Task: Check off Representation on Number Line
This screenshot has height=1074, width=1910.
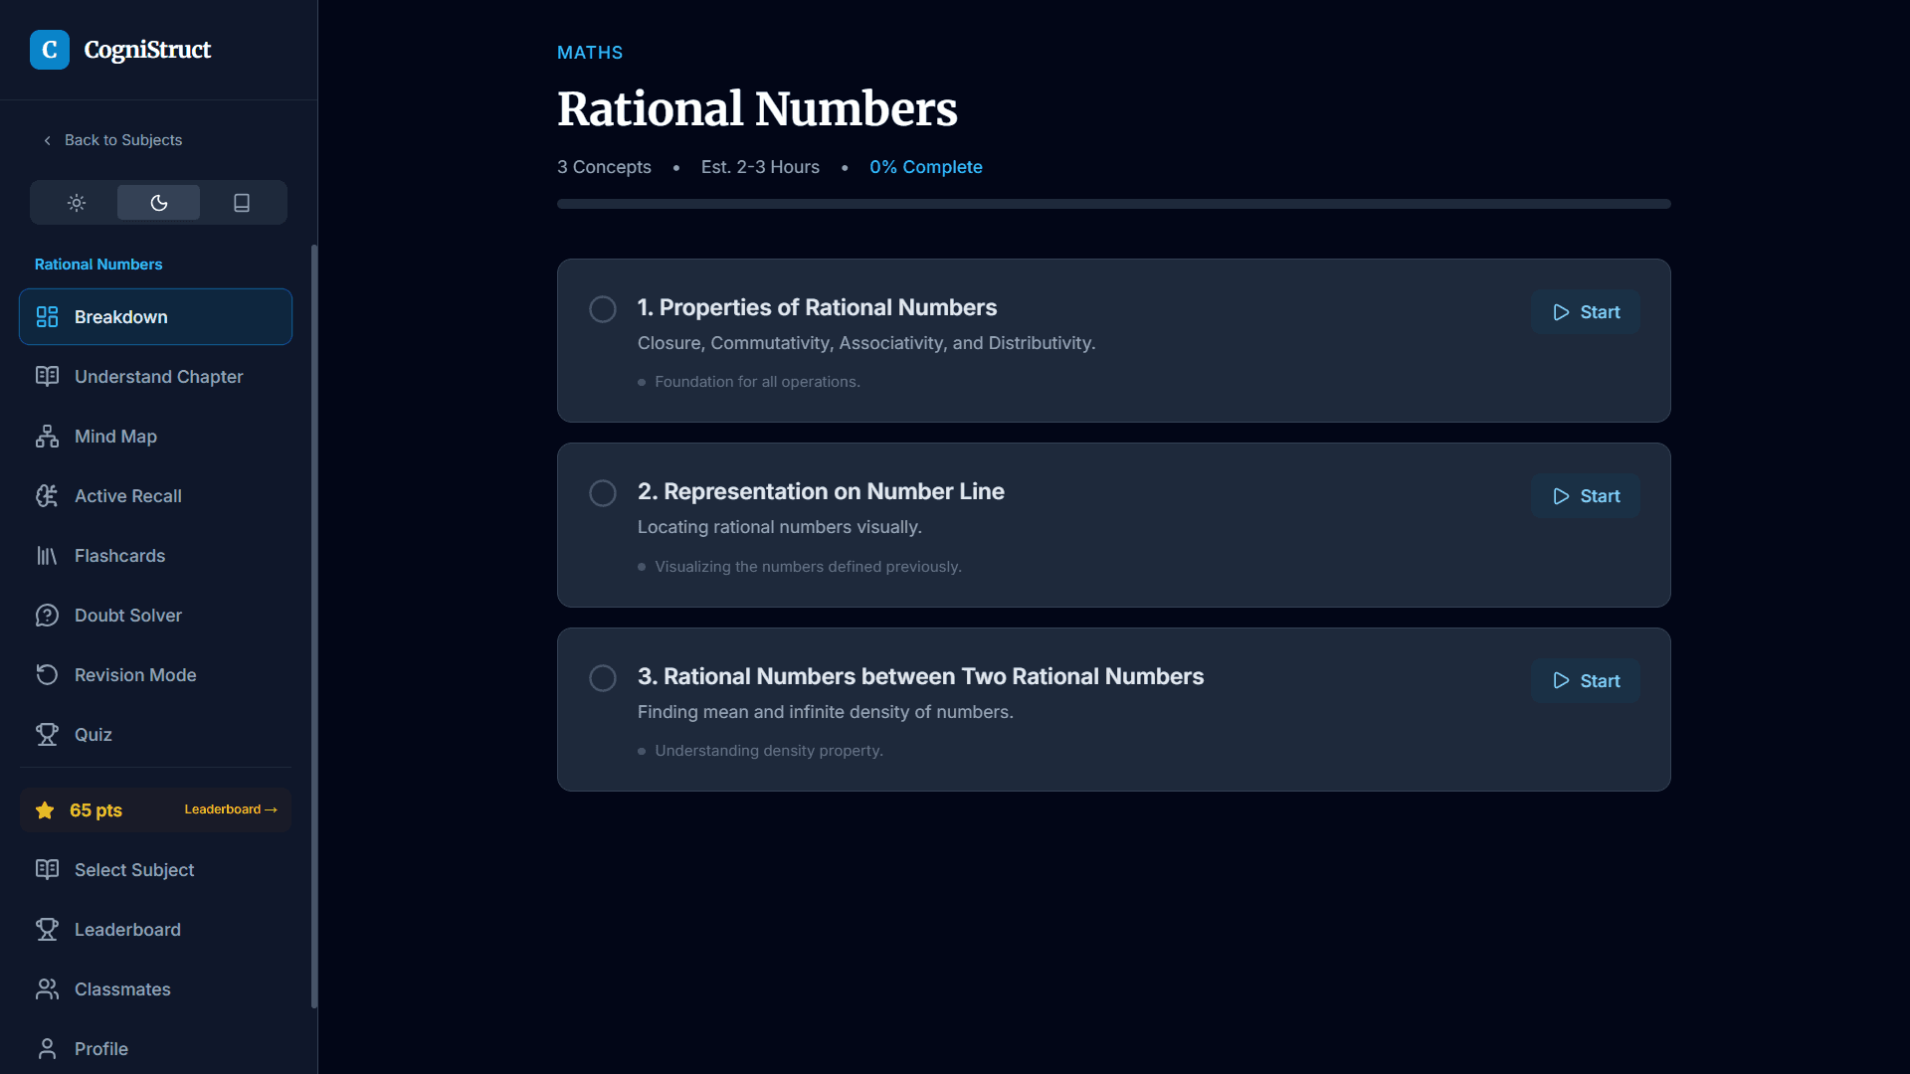Action: click(602, 493)
